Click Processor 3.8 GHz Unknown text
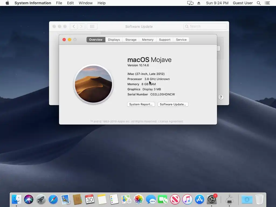 (x=149, y=79)
